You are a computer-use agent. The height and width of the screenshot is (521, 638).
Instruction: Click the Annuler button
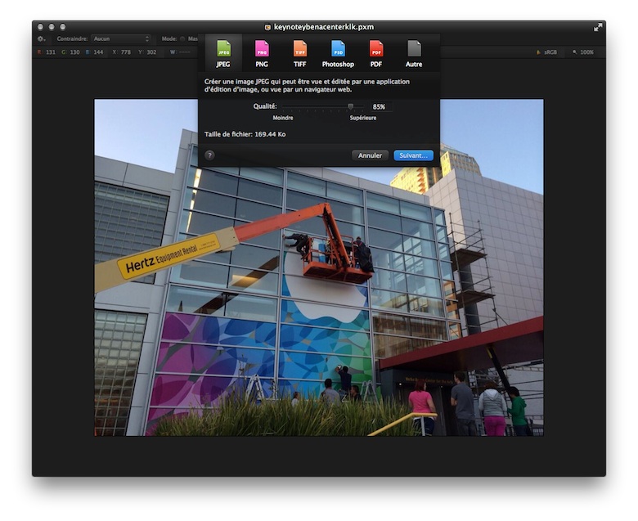(370, 155)
